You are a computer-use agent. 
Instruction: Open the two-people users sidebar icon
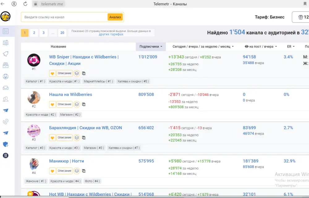click(x=6, y=99)
